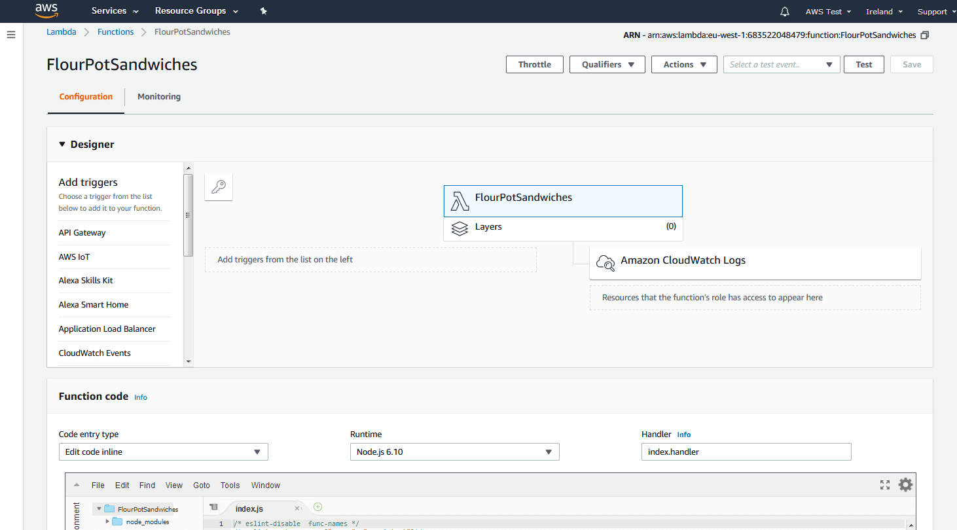Open the editor Window menu
Viewport: 957px width, 530px height.
[266, 486]
